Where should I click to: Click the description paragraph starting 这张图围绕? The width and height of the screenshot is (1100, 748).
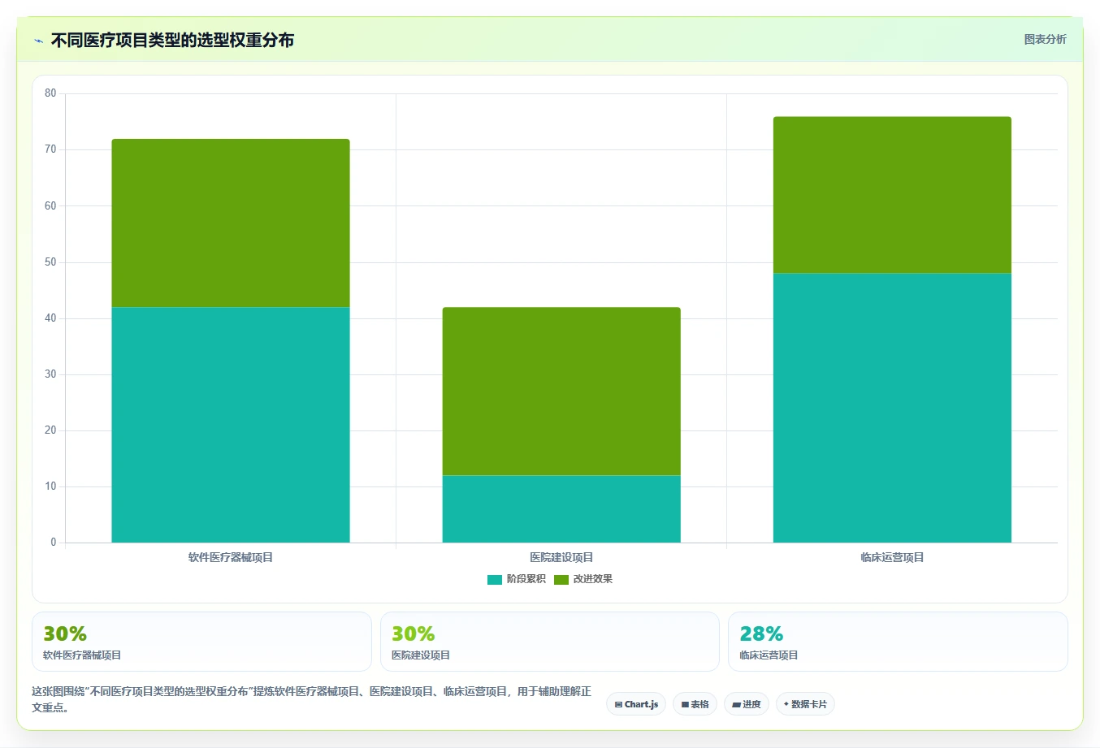coord(312,699)
